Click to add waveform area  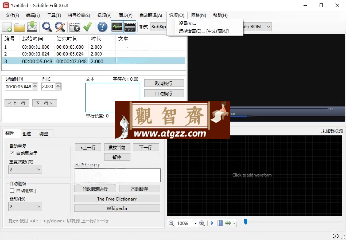coord(254,176)
